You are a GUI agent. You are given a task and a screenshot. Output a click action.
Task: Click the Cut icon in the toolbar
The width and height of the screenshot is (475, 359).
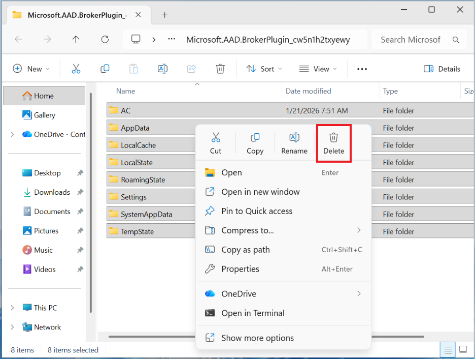coord(76,69)
